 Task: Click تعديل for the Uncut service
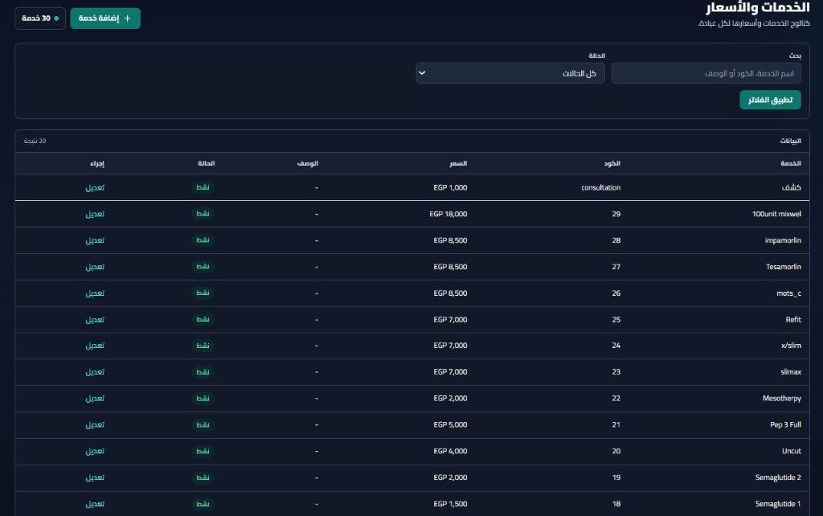pos(95,451)
